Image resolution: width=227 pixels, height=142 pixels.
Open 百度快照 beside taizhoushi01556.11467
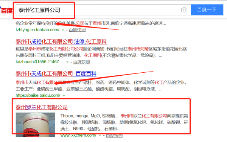click(x=81, y=62)
